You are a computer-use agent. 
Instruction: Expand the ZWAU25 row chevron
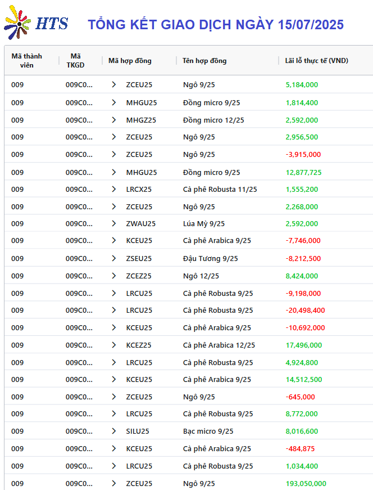(114, 223)
